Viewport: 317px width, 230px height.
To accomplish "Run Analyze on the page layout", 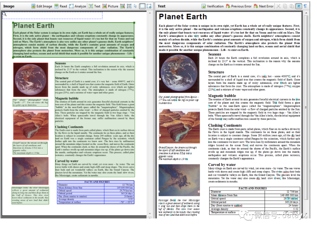I will point(77,6).
